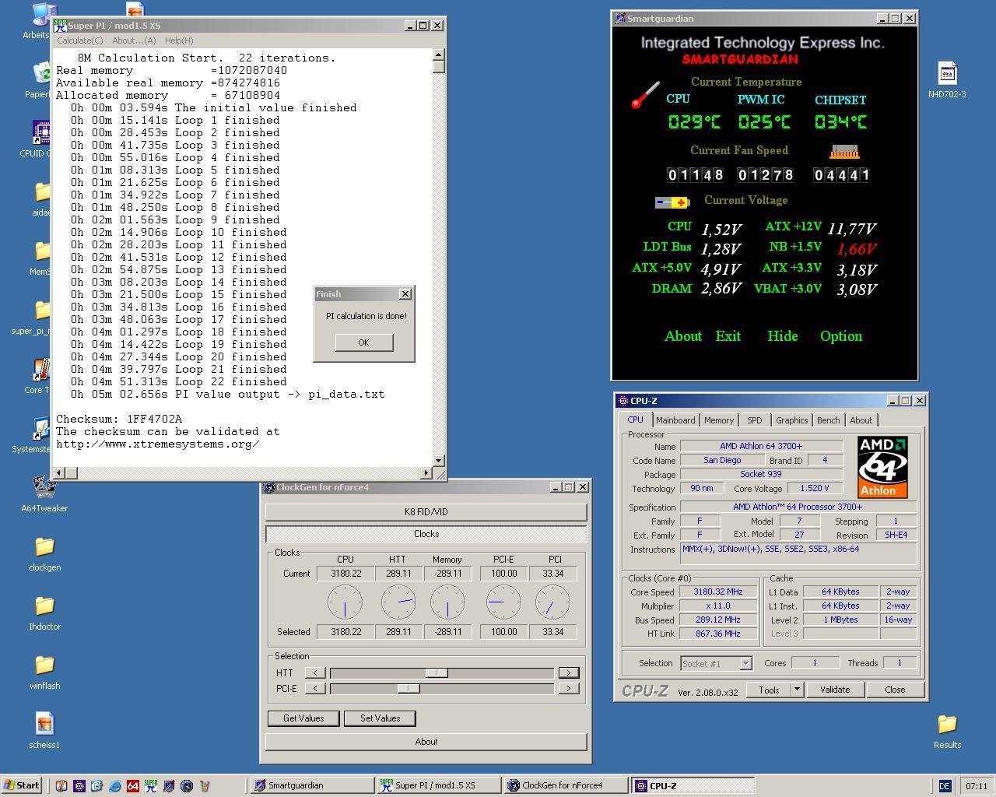Click OK in the Finish dialog
The image size is (996, 797).
[364, 342]
